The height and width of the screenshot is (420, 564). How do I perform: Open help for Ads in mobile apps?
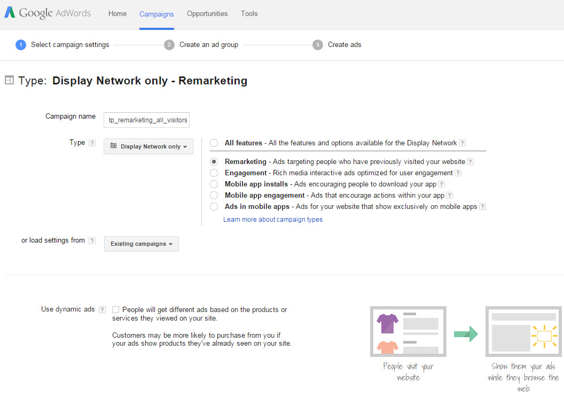[x=482, y=206]
